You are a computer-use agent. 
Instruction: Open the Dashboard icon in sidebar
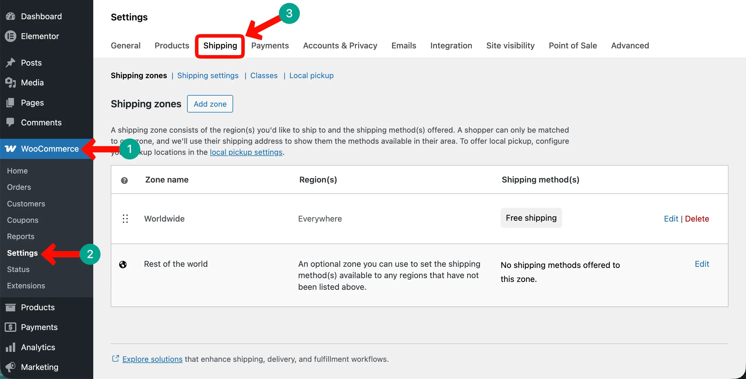10,16
